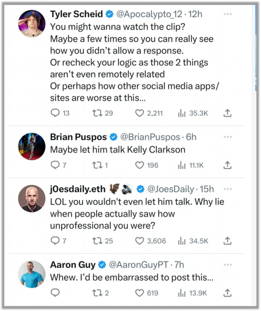
Task: Reply to Brian Puspos's tweet
Action: [x=55, y=165]
